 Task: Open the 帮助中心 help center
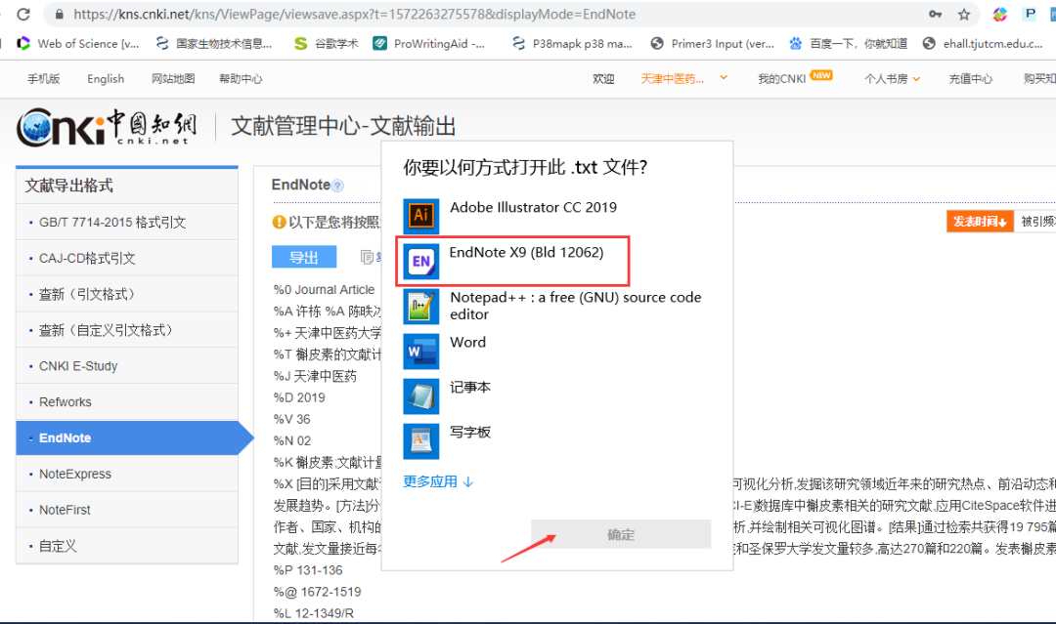click(x=241, y=78)
